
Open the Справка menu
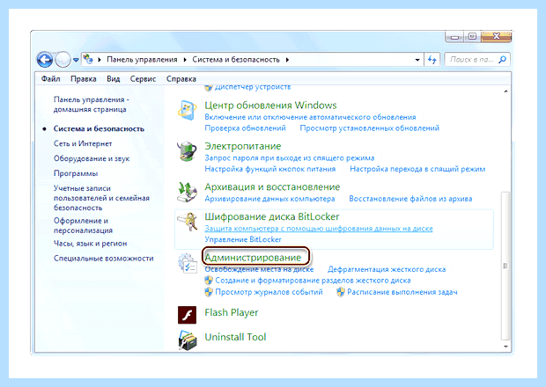coord(181,79)
